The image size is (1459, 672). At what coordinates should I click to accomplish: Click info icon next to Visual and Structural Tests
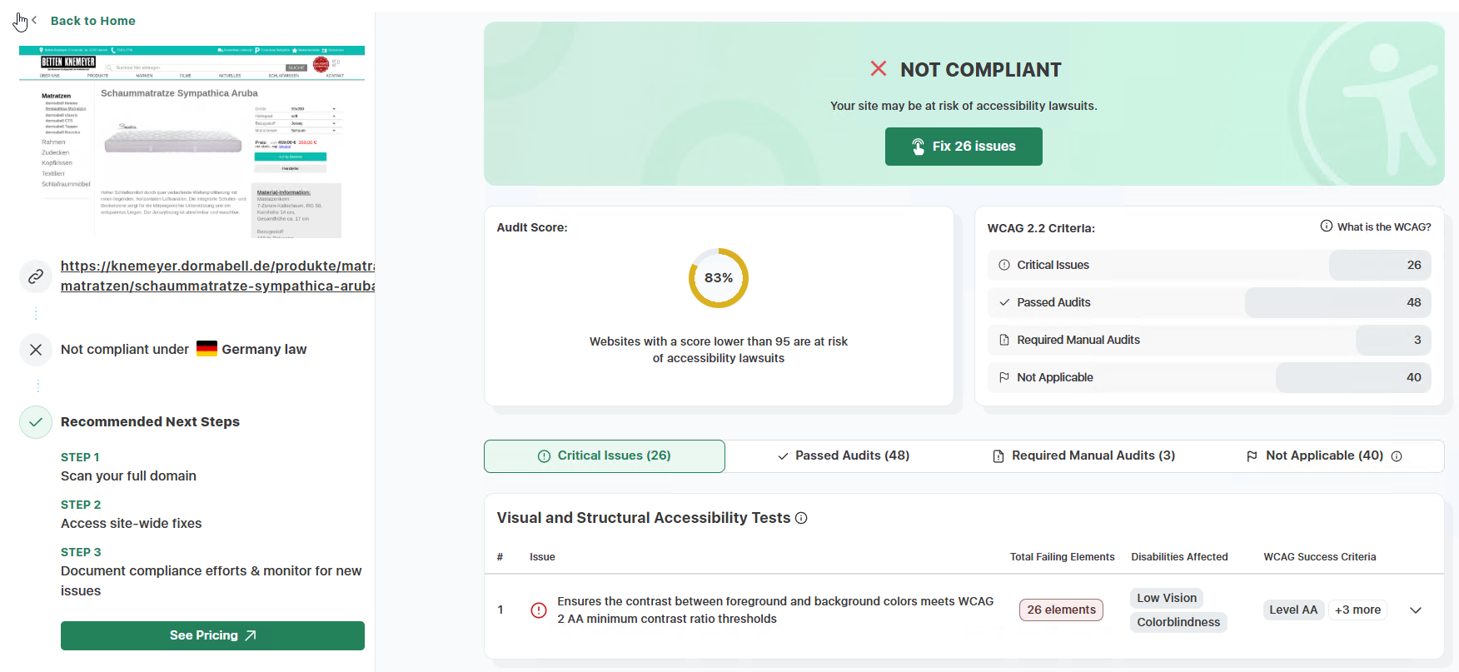pos(801,518)
